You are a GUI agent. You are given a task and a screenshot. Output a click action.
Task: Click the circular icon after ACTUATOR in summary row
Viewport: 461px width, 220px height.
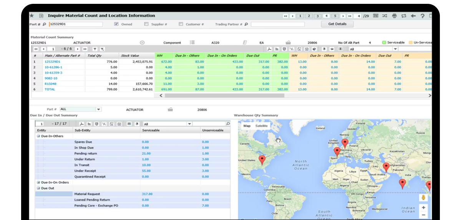pyautogui.click(x=142, y=43)
